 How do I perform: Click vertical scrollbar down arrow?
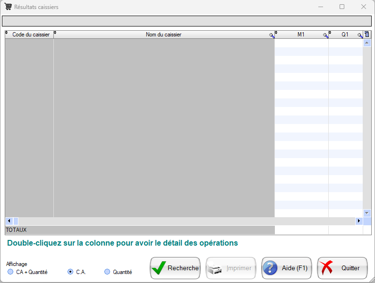point(367,213)
